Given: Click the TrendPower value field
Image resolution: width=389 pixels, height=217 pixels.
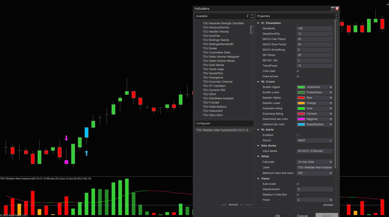Looking at the screenshot, I should [x=315, y=66].
